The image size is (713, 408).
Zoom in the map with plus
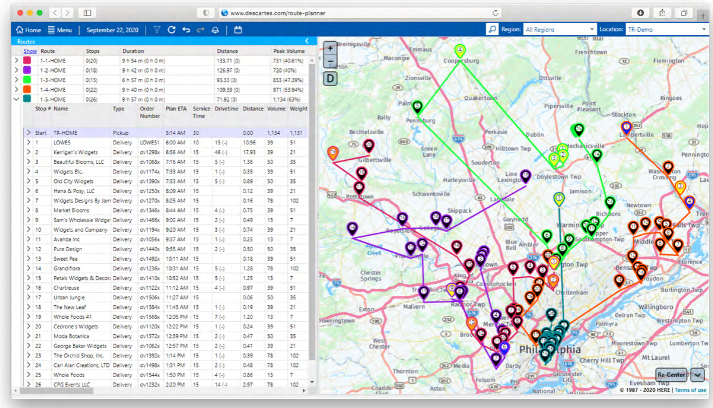point(330,48)
